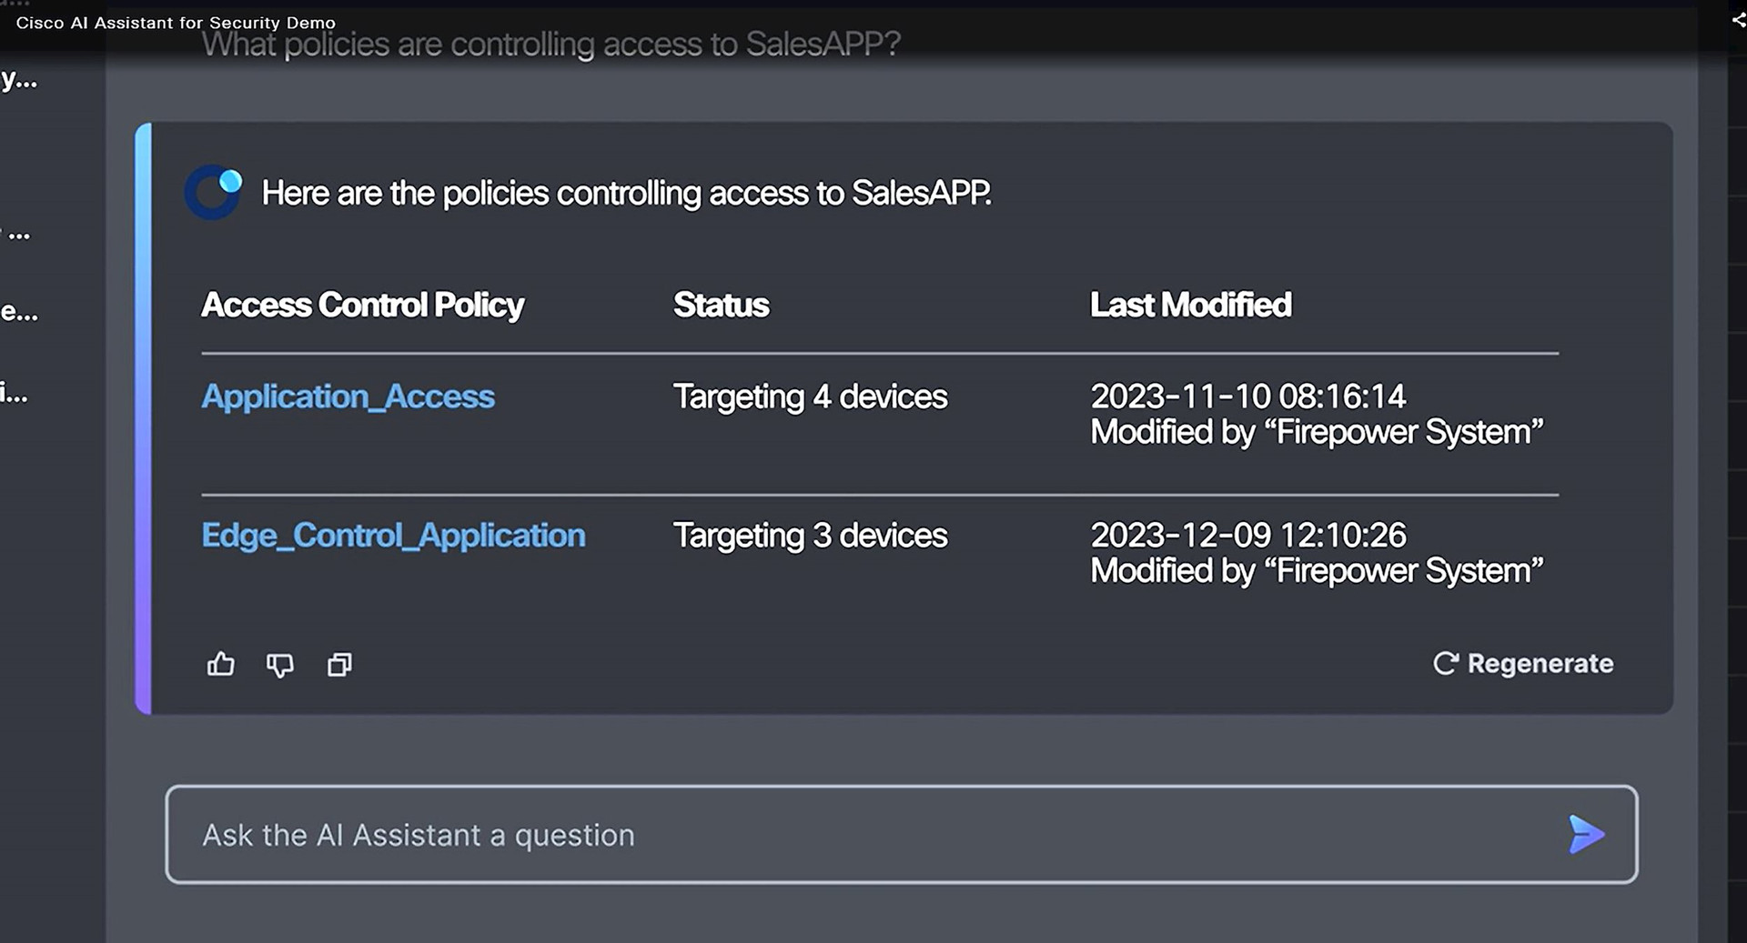Image resolution: width=1747 pixels, height=943 pixels.
Task: Click the share icon at top right
Action: tap(1738, 20)
